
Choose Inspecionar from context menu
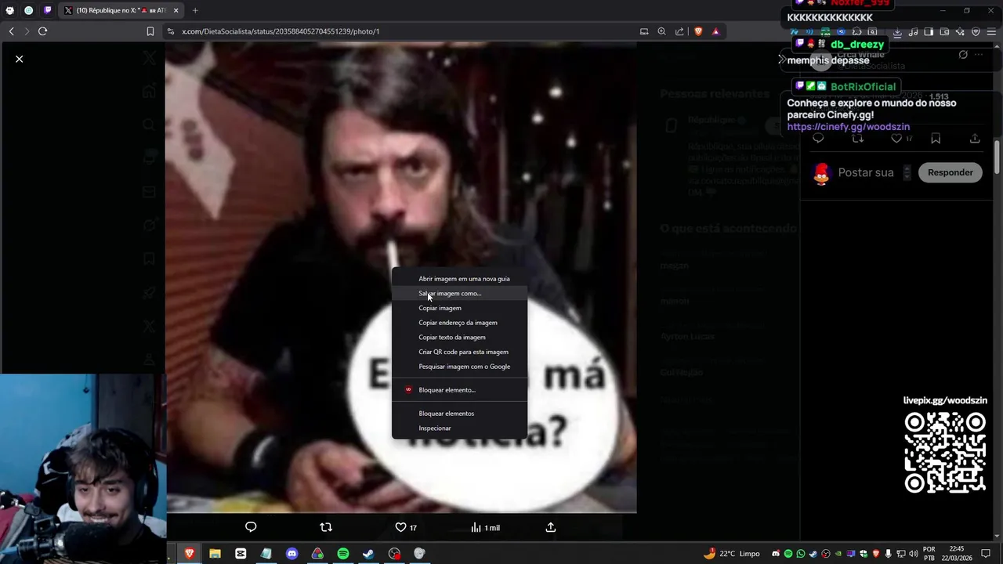point(460,428)
